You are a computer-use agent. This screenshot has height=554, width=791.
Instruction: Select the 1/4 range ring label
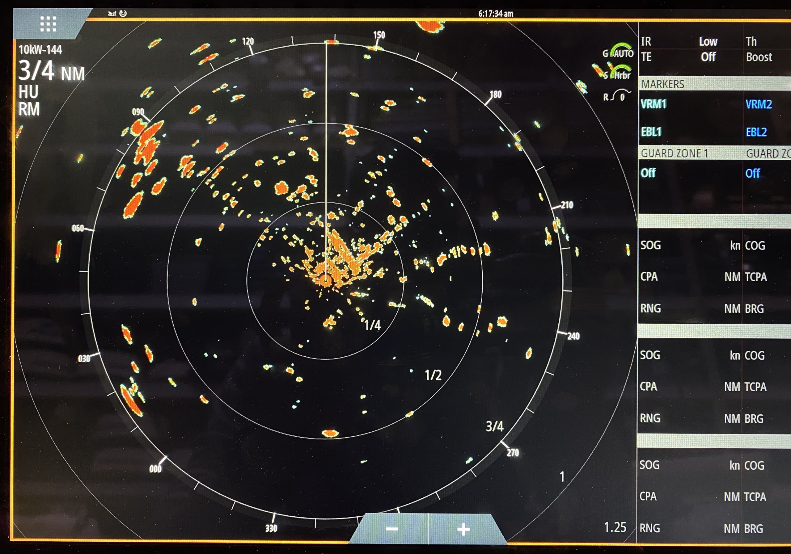coord(372,325)
